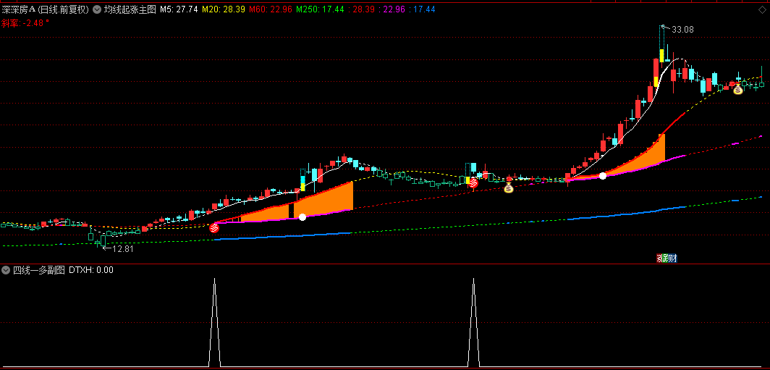The image size is (770, 370).
Task: Click the white M5: 27.74 value
Action: click(179, 9)
